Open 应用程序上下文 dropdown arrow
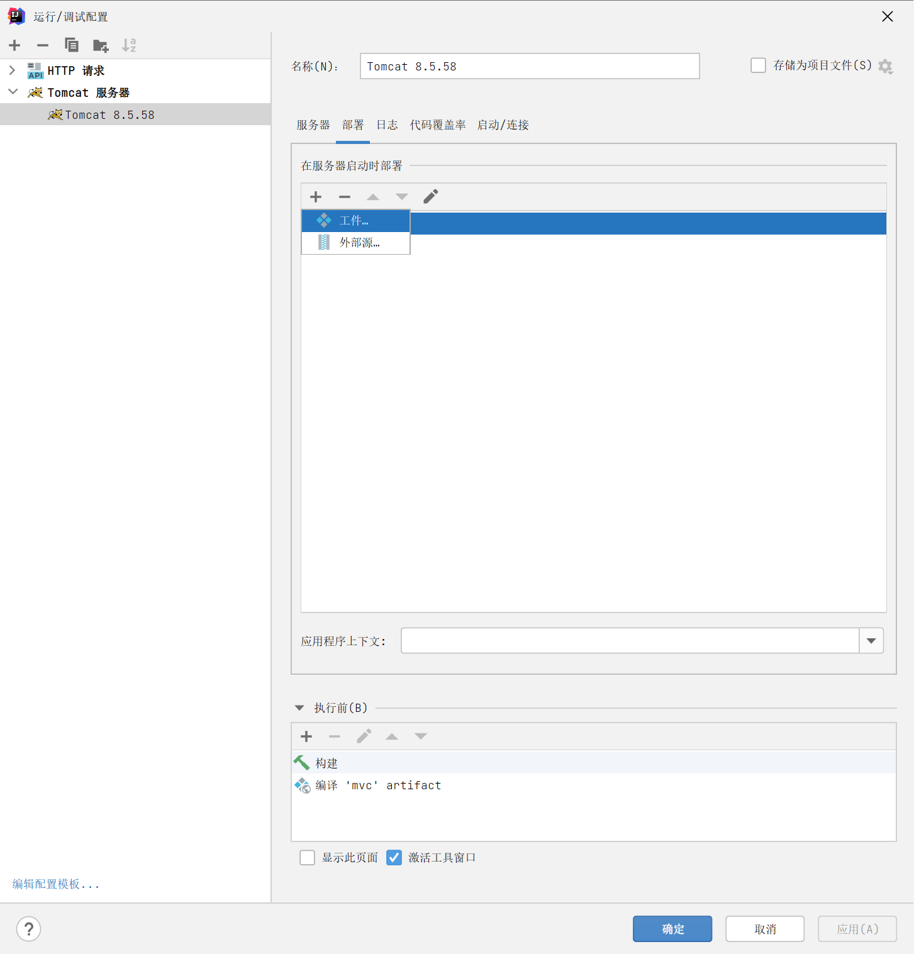914x954 pixels. 871,641
